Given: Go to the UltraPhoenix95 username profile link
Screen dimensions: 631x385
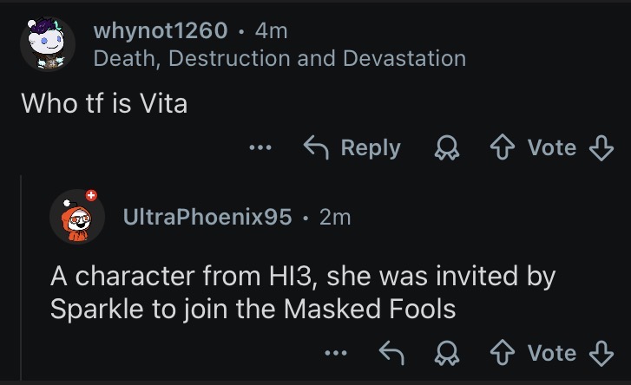Looking at the screenshot, I should tap(207, 217).
